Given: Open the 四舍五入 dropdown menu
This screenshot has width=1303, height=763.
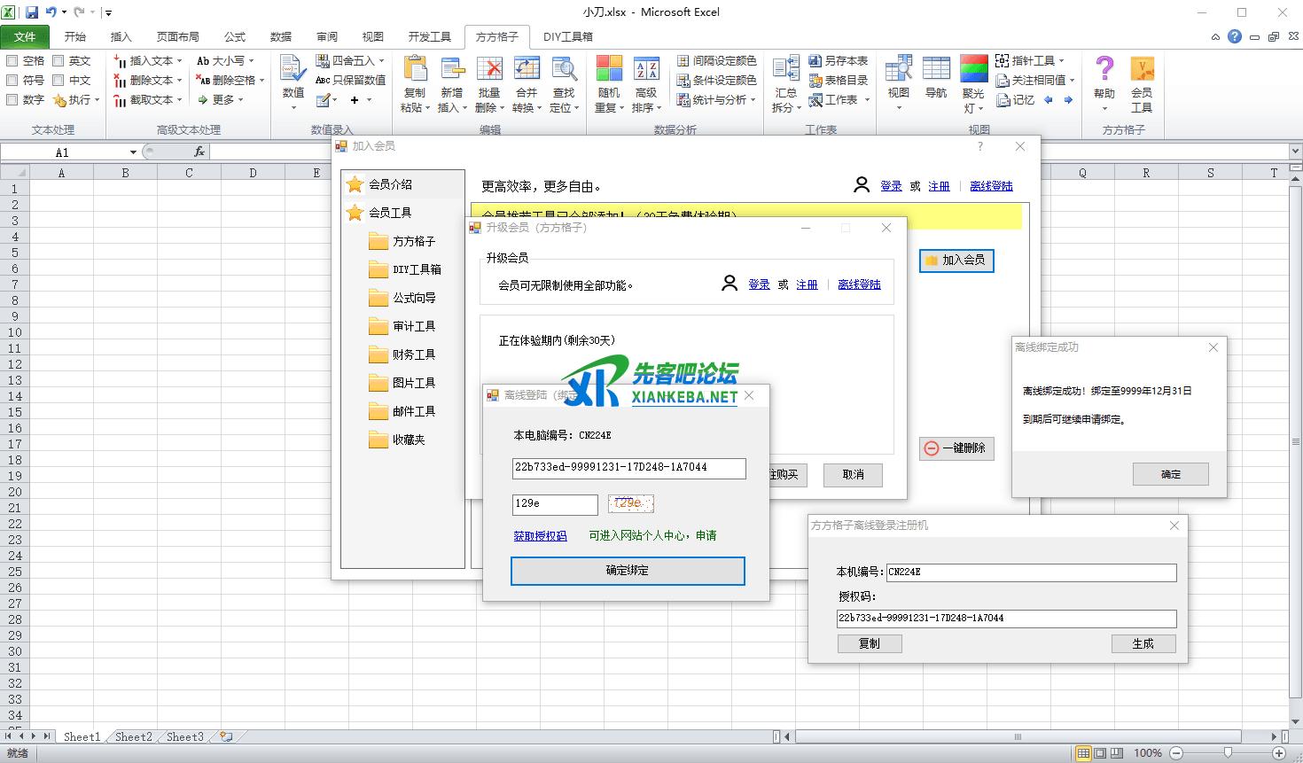Looking at the screenshot, I should coord(381,61).
